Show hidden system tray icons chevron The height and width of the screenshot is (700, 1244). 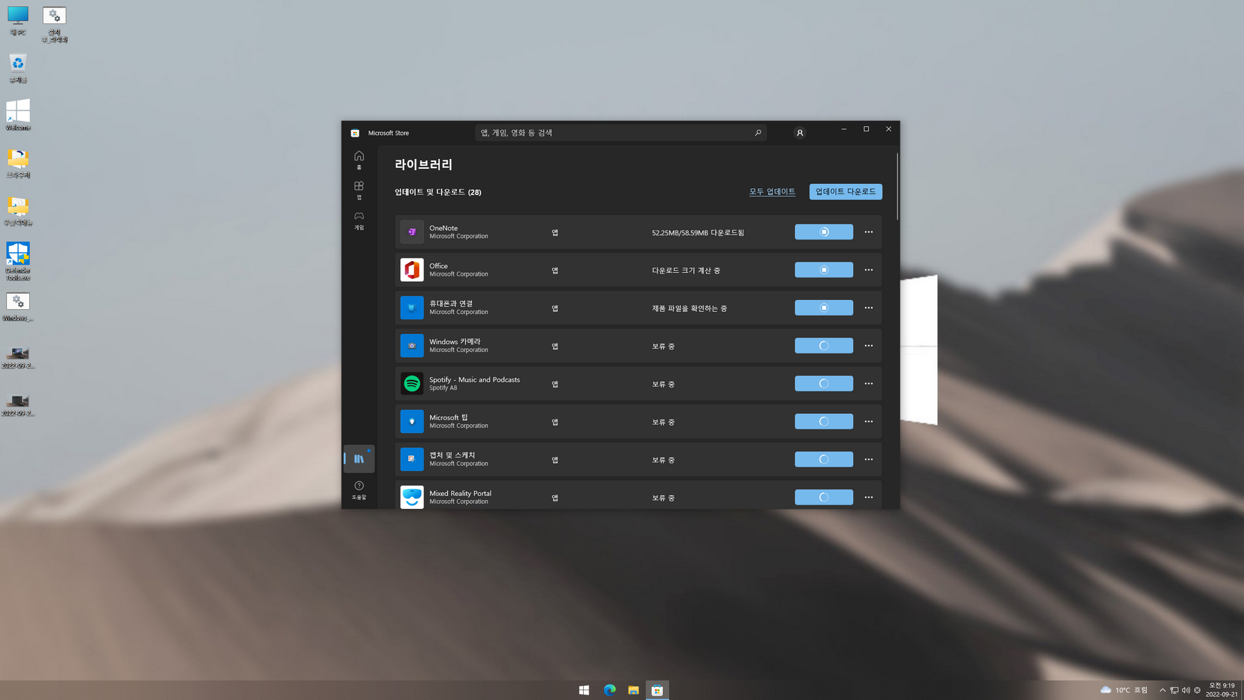[1162, 690]
